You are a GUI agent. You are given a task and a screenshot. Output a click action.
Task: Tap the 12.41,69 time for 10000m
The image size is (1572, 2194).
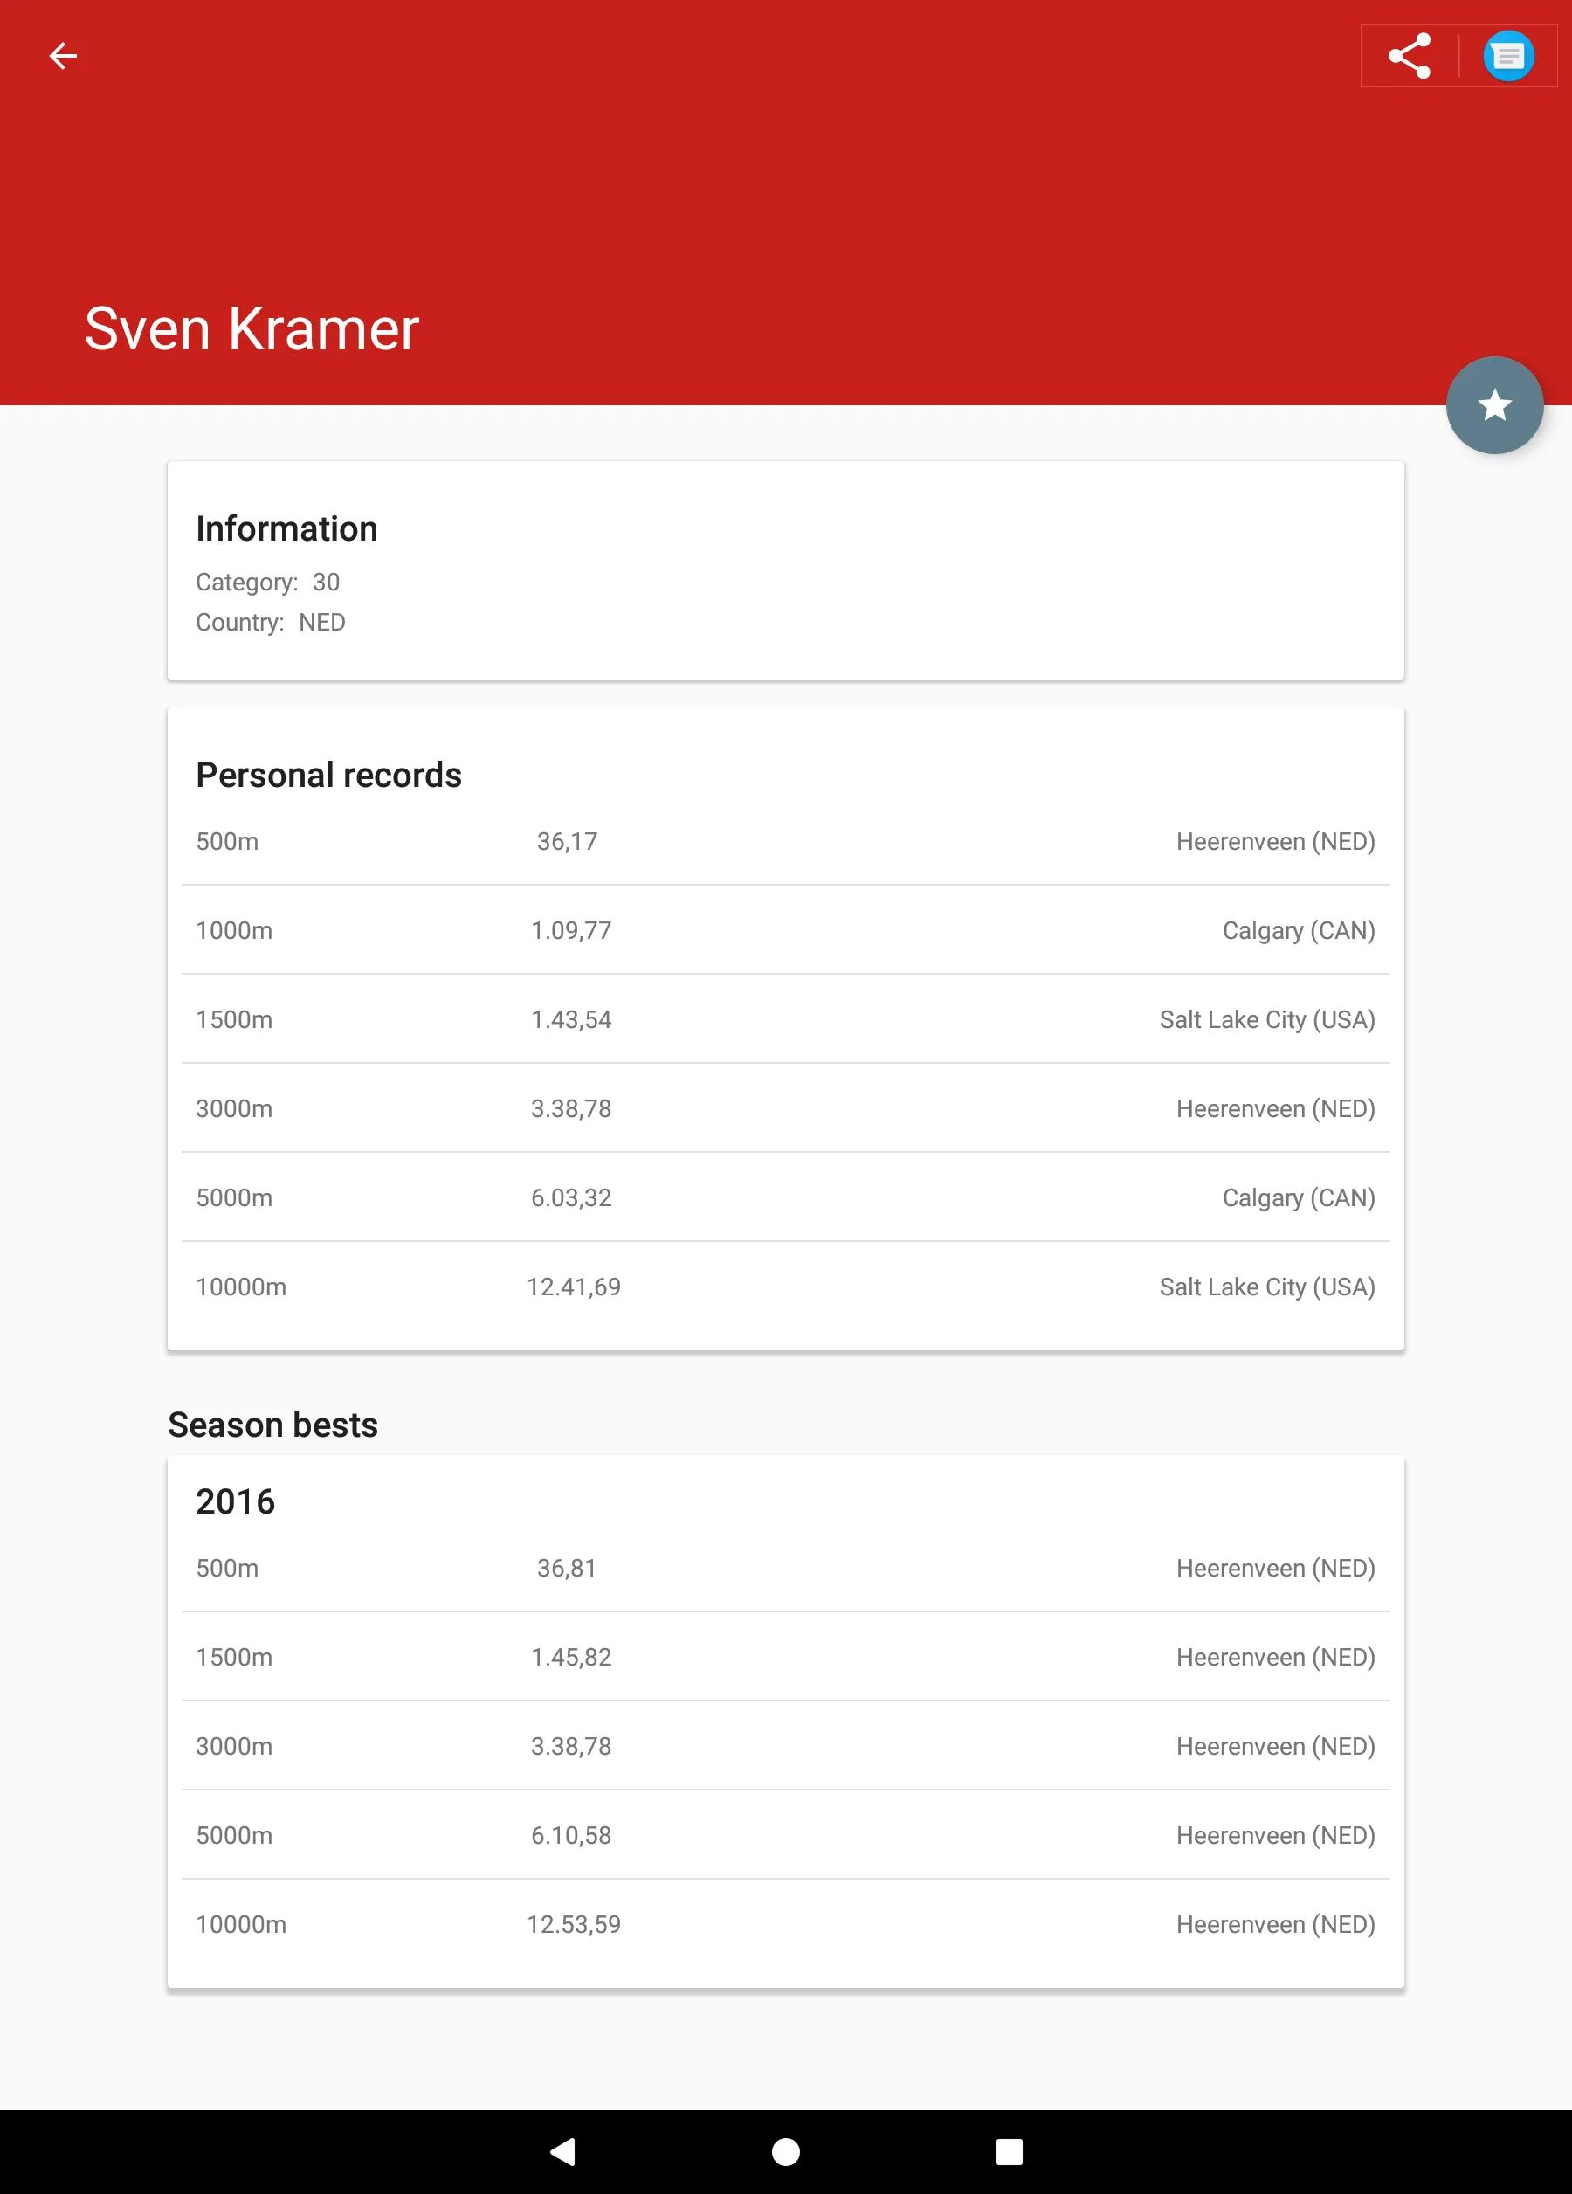point(574,1287)
